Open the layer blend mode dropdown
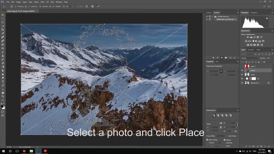274x154 pixels. click(250, 58)
